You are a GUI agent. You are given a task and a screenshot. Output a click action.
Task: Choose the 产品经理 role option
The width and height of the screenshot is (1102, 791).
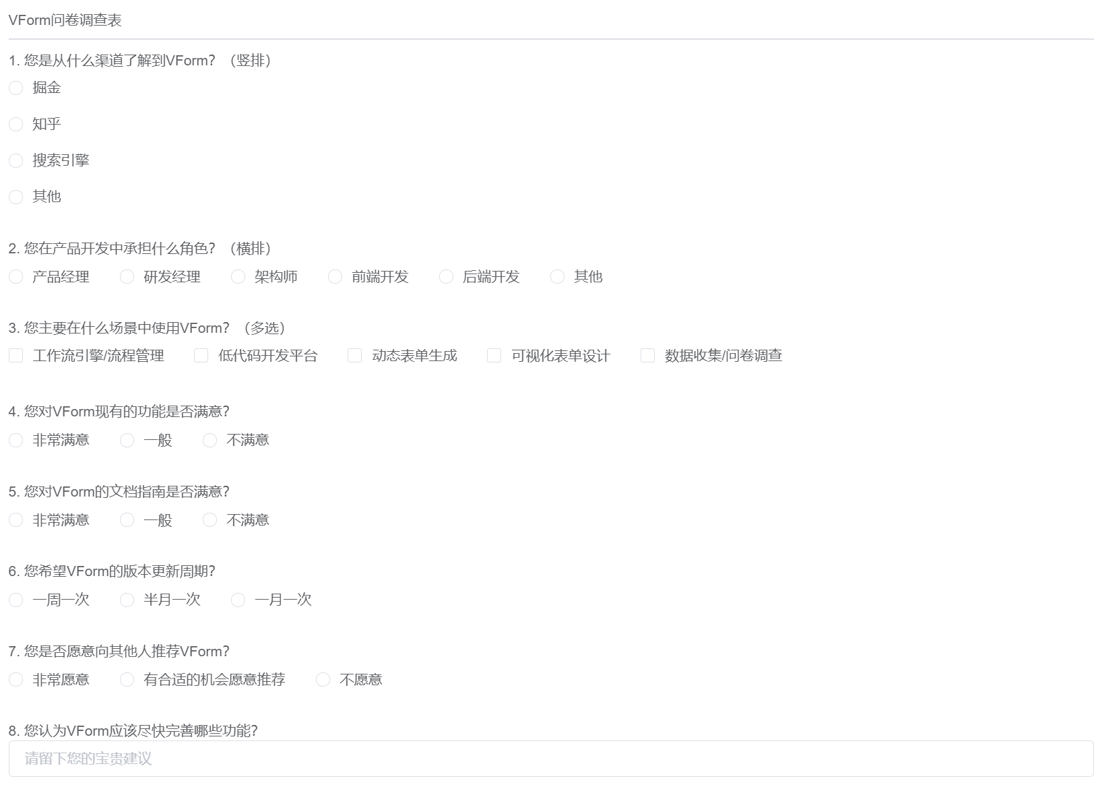coord(16,277)
